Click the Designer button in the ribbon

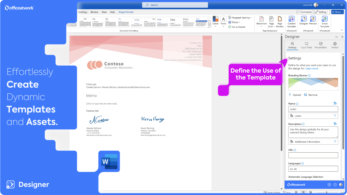(x=304, y=21)
